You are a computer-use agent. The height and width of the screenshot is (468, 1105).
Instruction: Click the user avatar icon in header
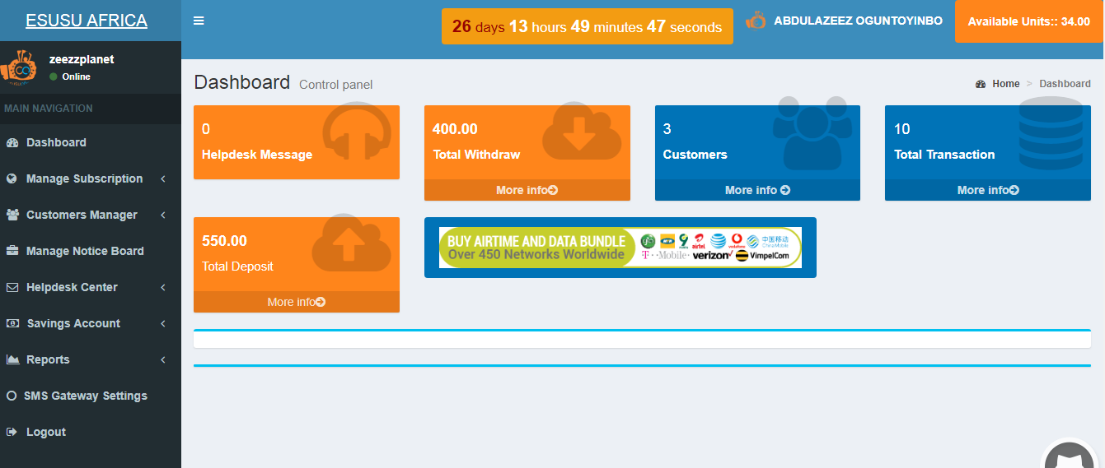[756, 21]
